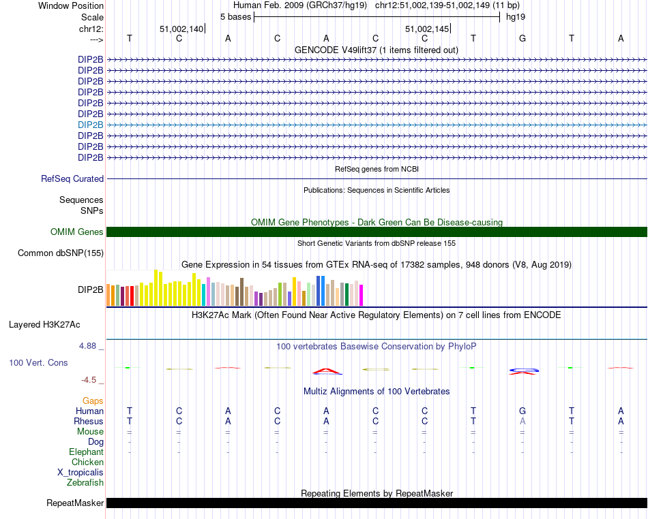Image resolution: width=648 pixels, height=519 pixels.
Task: Click the Dog species label
Action: (x=96, y=442)
